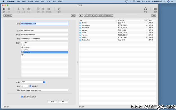This screenshot has height=110, width=176.
Task: Go back with the left arrow button
Action: coord(85,15)
